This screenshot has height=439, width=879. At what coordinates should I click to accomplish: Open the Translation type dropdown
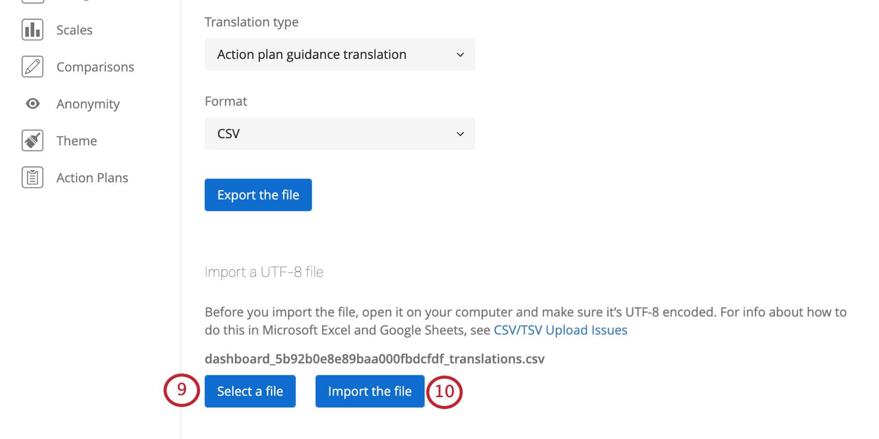tap(340, 54)
